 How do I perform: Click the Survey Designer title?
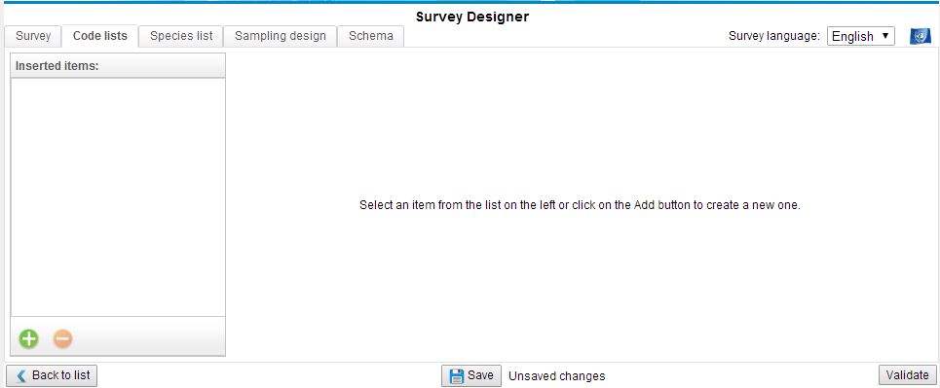click(472, 17)
